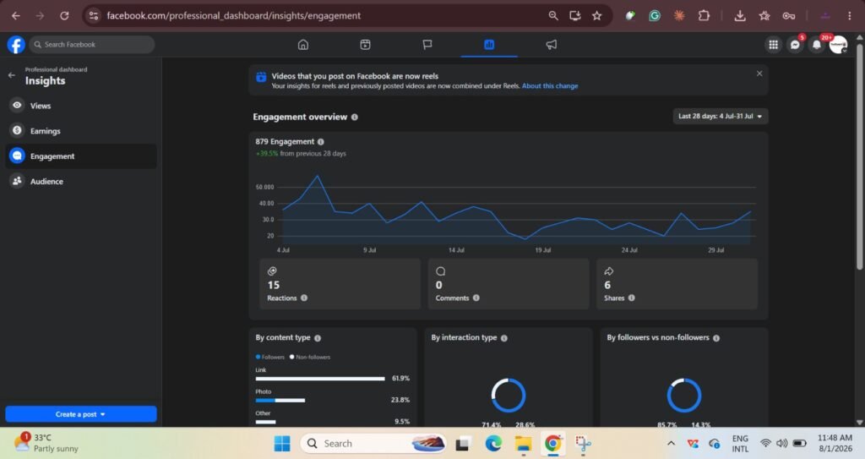Open the weather widget showing 33°C

point(47,443)
